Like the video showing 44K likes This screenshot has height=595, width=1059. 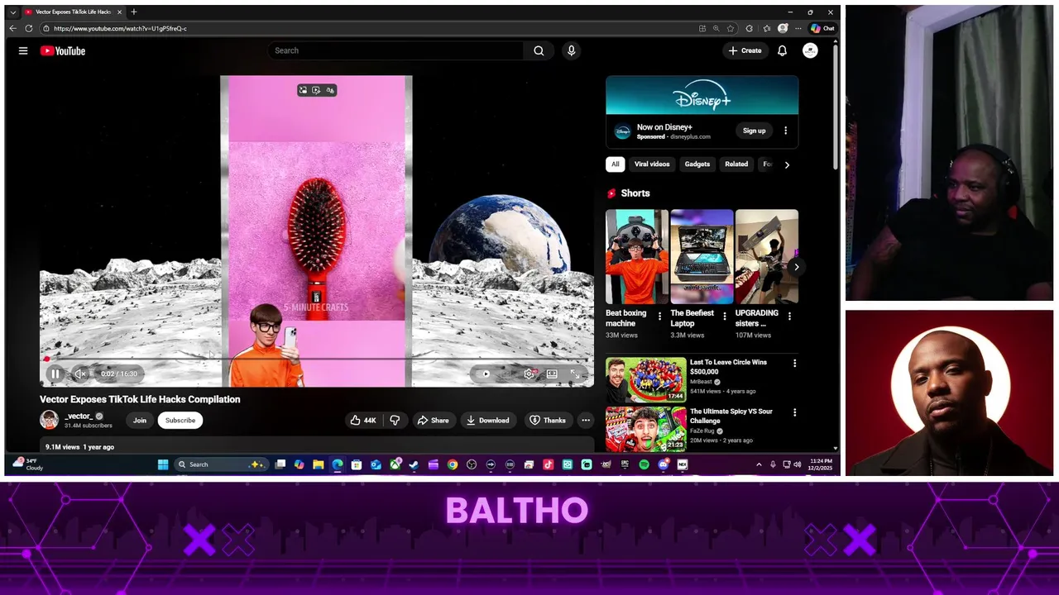(x=362, y=420)
